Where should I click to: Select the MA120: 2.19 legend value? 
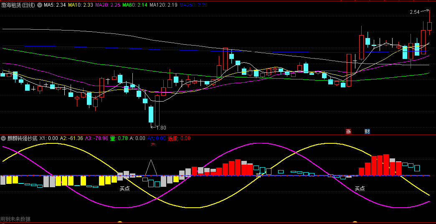click(164, 5)
